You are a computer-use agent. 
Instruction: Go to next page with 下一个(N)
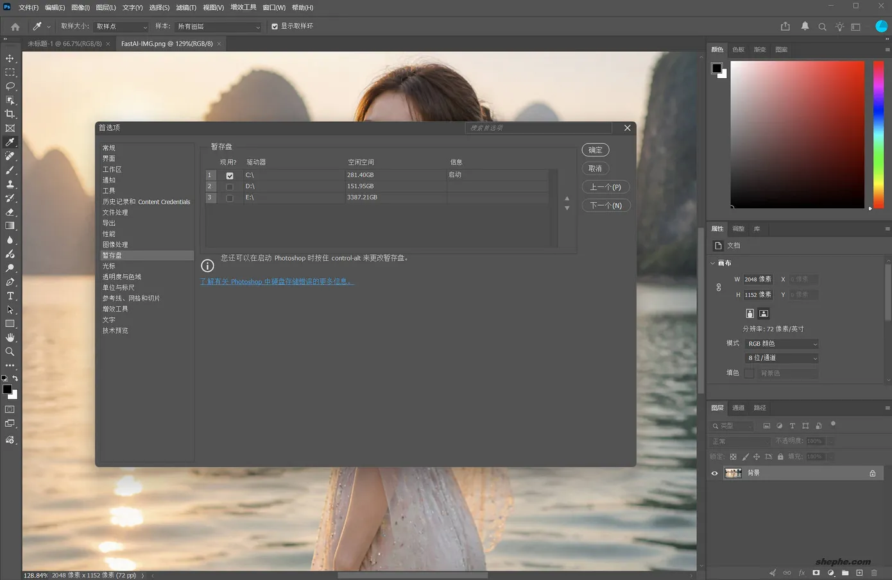(606, 206)
